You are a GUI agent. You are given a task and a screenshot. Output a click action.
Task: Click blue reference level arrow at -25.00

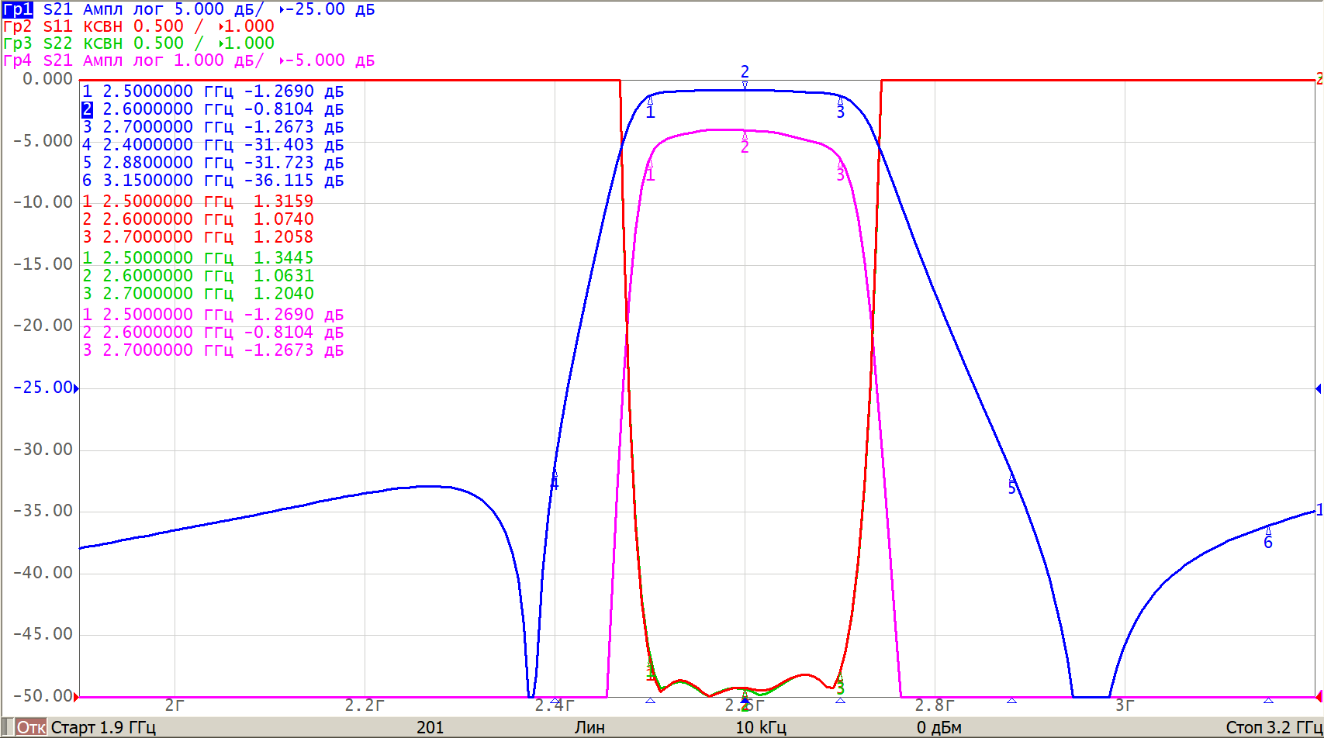pyautogui.click(x=76, y=388)
